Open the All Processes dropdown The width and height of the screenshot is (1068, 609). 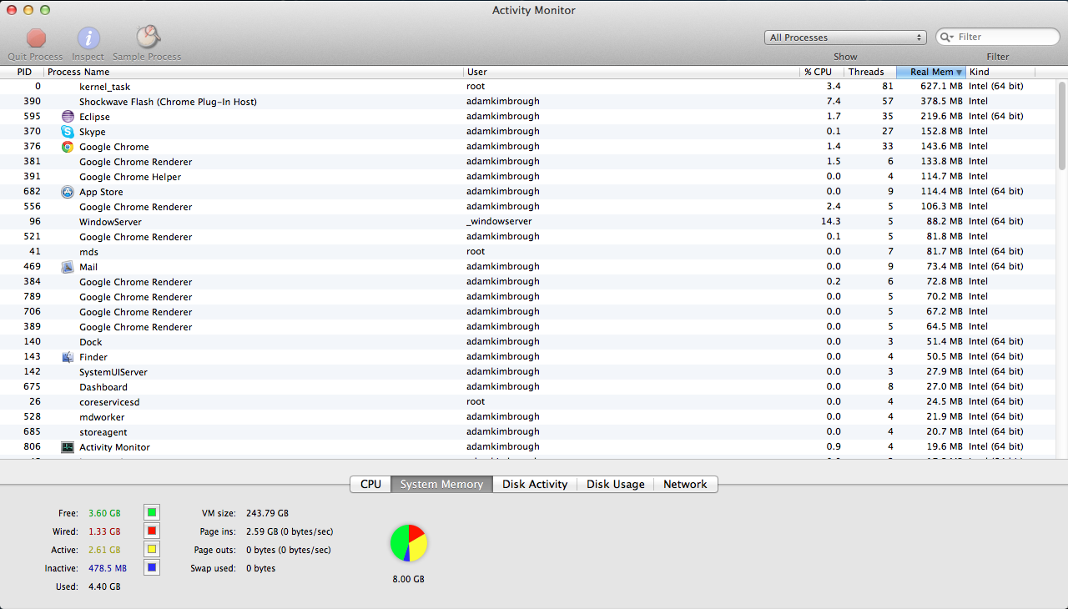(845, 38)
